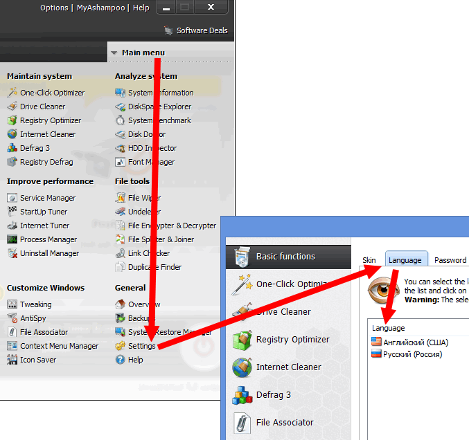Screen dimensions: 469x440
Task: Click the Context Menu Manager icon
Action: 12,346
